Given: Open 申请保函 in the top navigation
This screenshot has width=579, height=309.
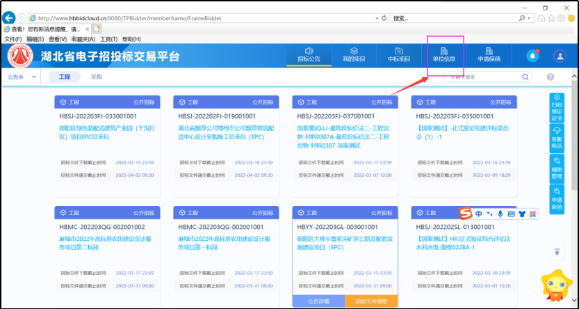Looking at the screenshot, I should pos(489,55).
